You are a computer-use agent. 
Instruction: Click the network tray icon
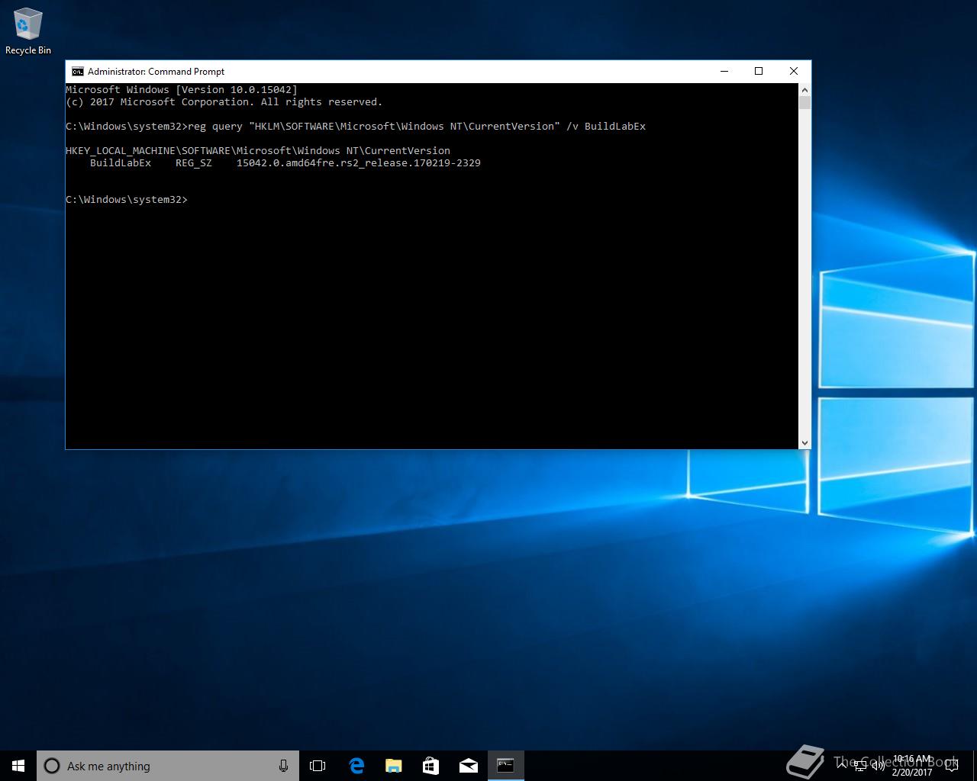click(860, 766)
